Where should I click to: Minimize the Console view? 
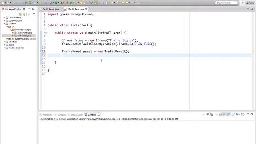point(248,114)
